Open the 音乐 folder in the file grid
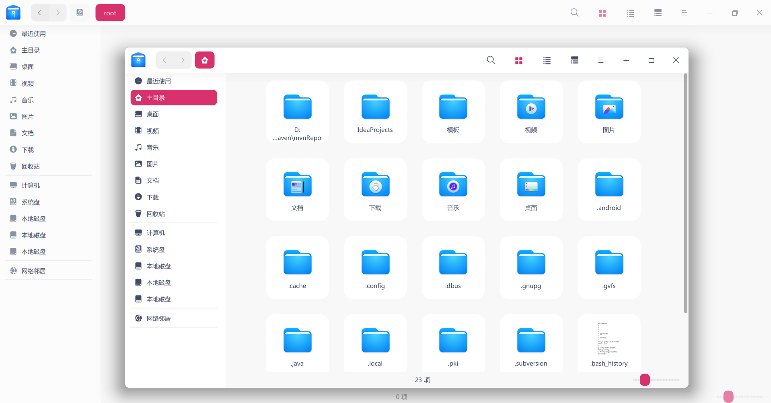Image resolution: width=771 pixels, height=403 pixels. point(453,190)
